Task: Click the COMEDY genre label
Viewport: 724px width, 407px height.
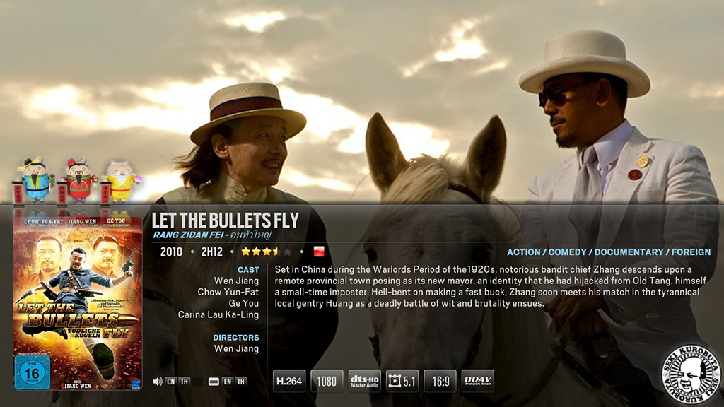Action: click(x=567, y=252)
